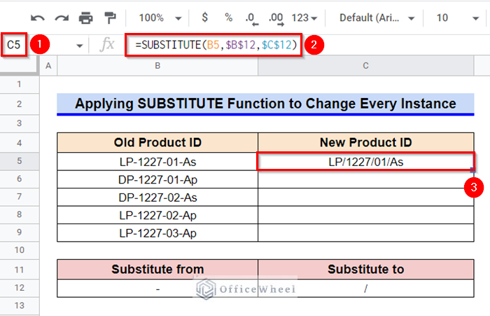Select cell containing DP-1227-01-Ap
Viewport: 490px width, 316px height.
(x=157, y=179)
